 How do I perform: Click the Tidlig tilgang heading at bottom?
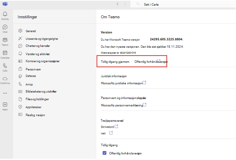pos(109,145)
